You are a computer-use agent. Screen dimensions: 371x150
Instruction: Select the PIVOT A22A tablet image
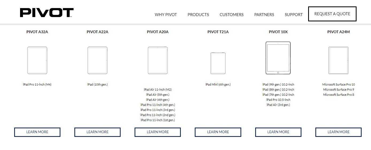97,60
